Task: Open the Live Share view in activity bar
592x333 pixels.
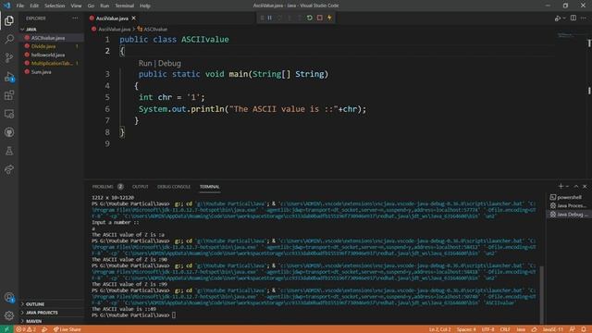Action: 9,169
